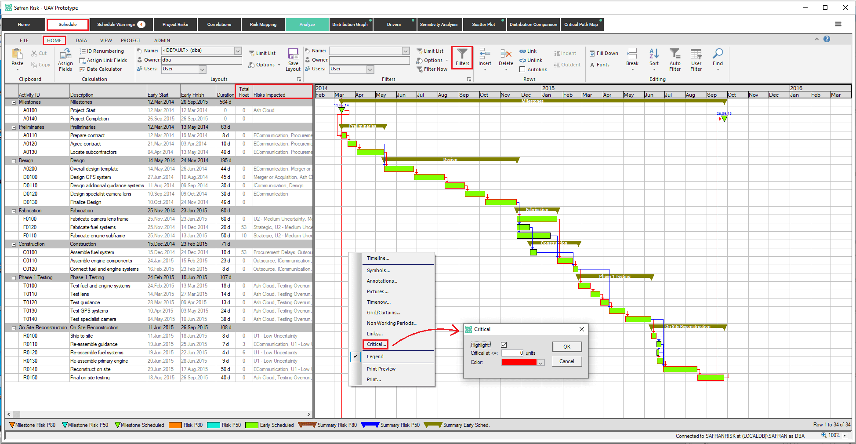856x444 pixels.
Task: Toggle the Highlight checkbox in Critical dialog
Action: [504, 345]
